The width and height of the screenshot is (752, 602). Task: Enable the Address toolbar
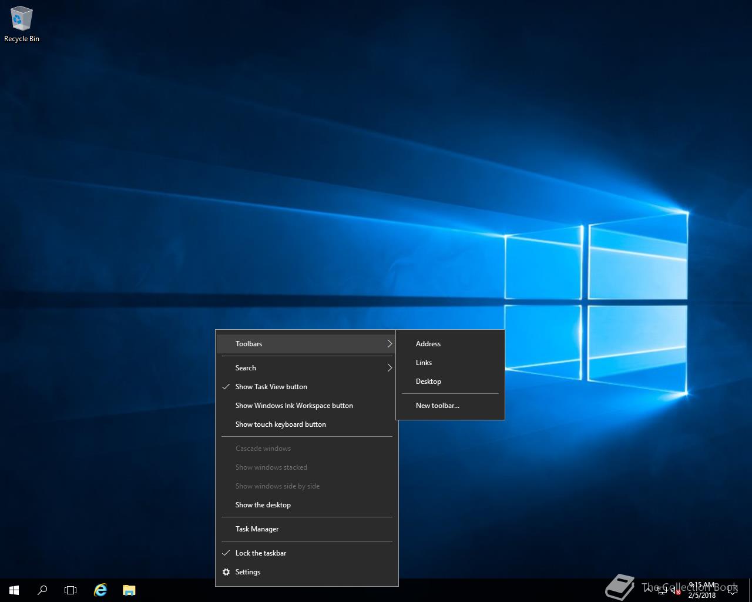pyautogui.click(x=450, y=344)
